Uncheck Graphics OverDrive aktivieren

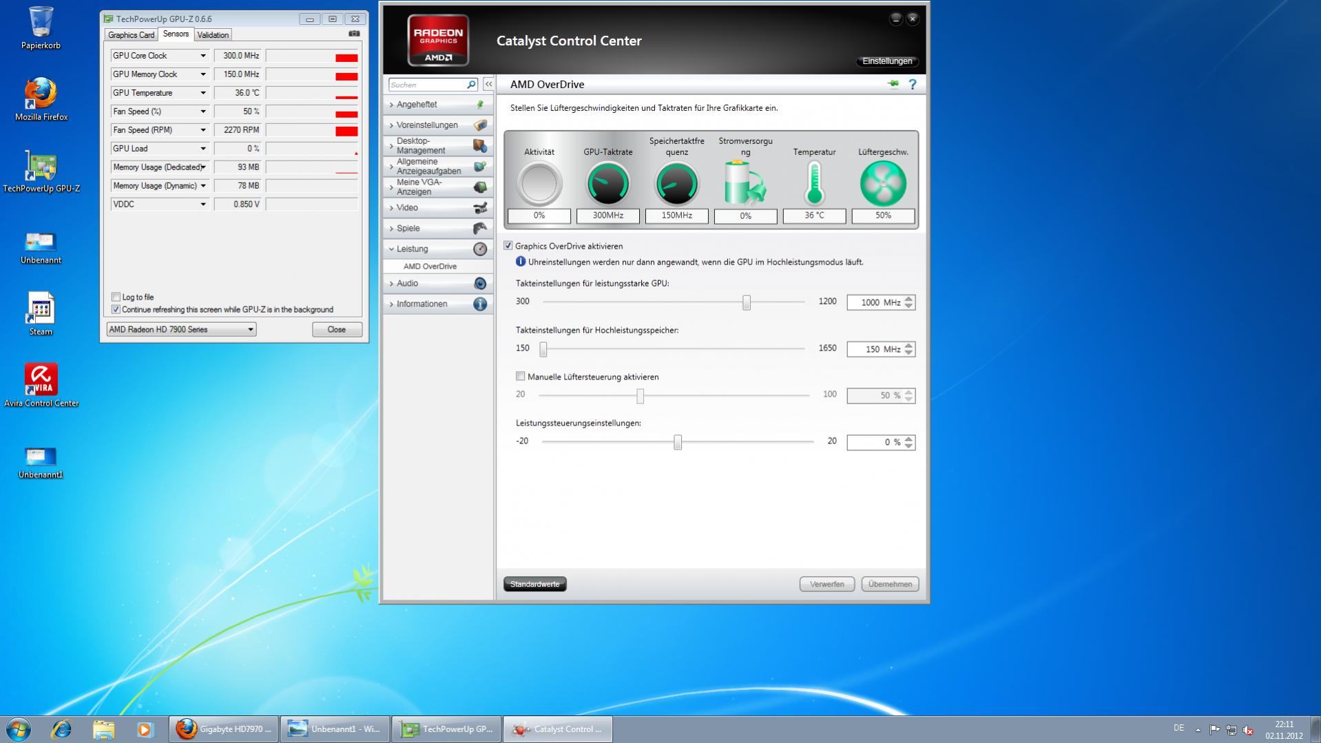[508, 246]
